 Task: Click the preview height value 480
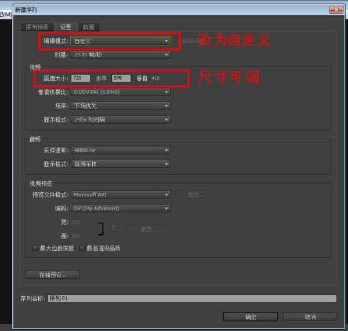click(75, 236)
